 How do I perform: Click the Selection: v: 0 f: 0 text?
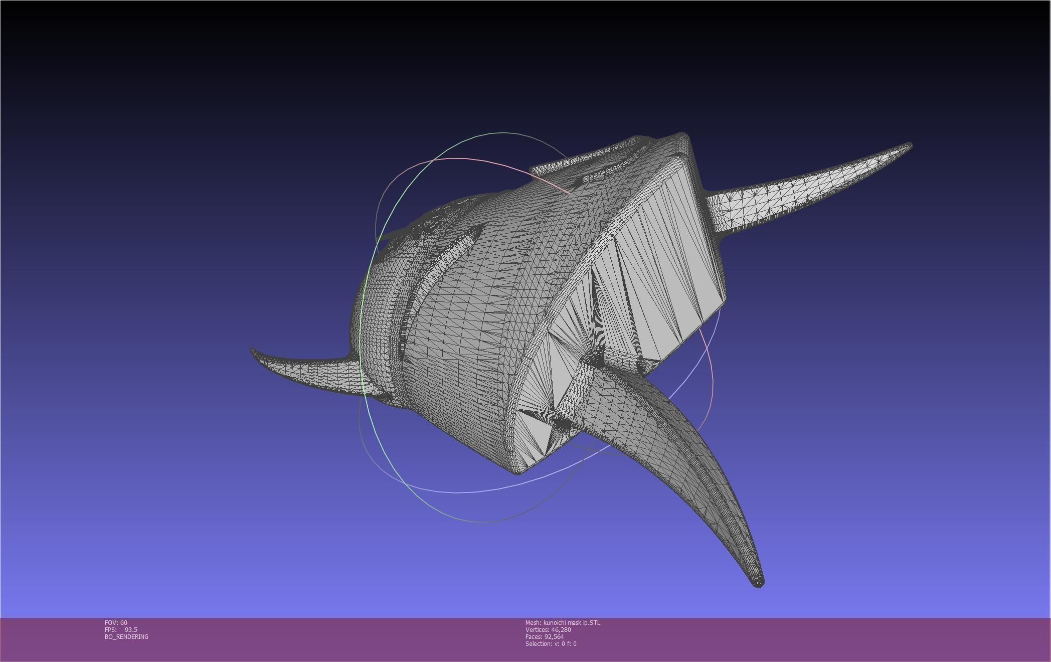tap(551, 643)
